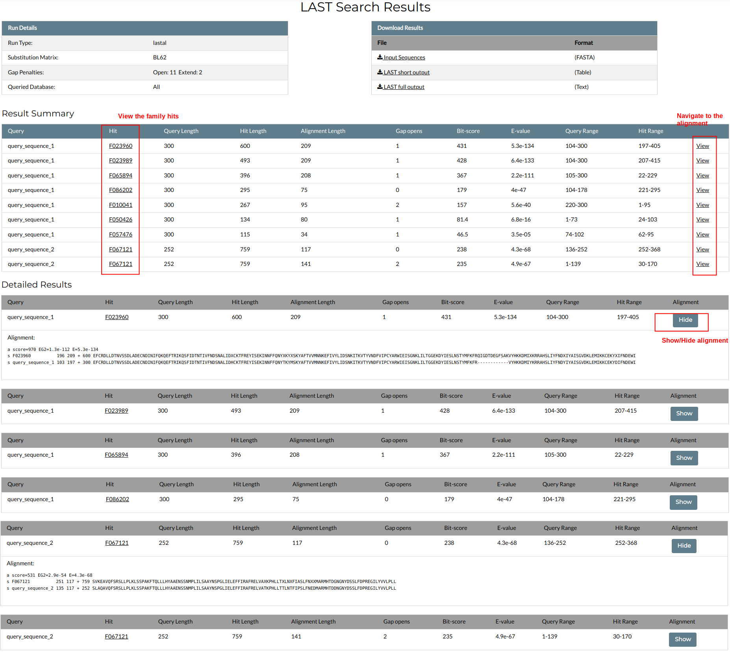The width and height of the screenshot is (730, 655).
Task: Hide the F023960 alignment in Detailed Results
Action: click(685, 320)
